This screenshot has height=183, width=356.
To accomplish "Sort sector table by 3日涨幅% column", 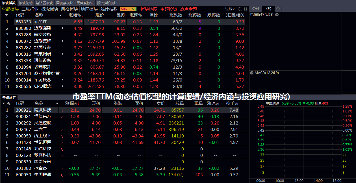I will [x=235, y=15].
